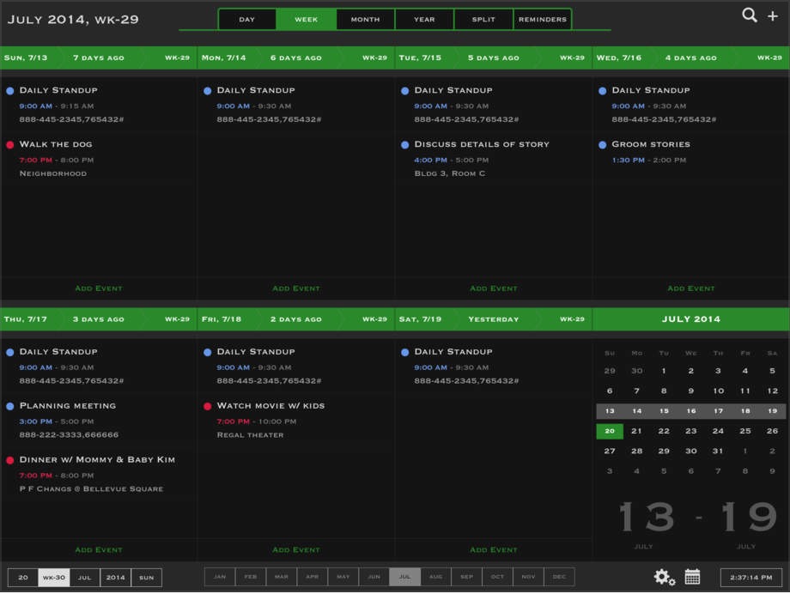This screenshot has height=594, width=790.
Task: Open the JUL selector next to WK-30
Action: 84,577
